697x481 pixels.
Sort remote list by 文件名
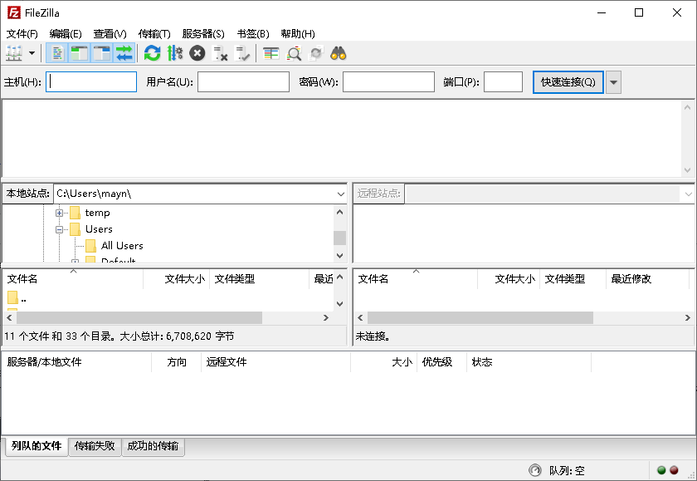coord(416,279)
